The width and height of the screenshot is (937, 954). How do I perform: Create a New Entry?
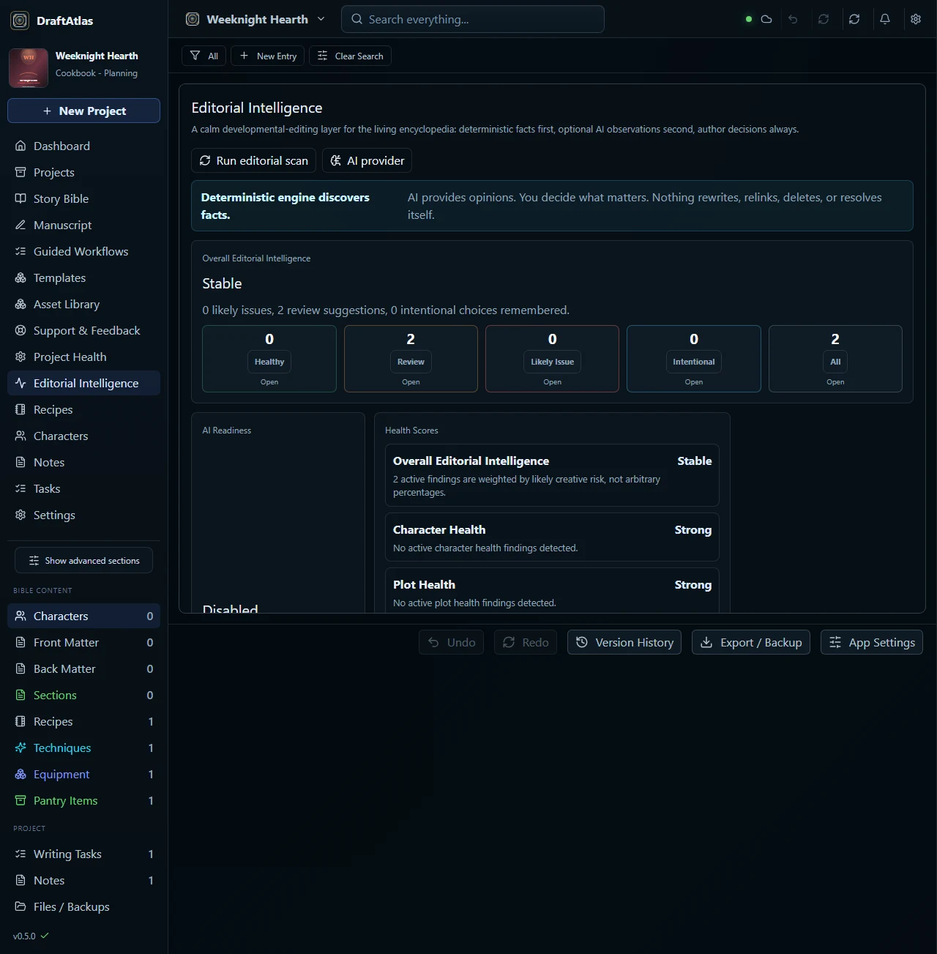click(268, 56)
